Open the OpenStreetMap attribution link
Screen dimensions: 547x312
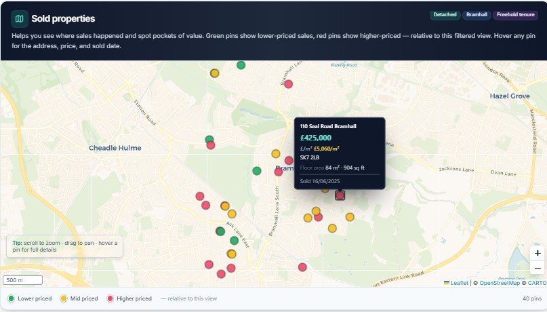[499, 283]
